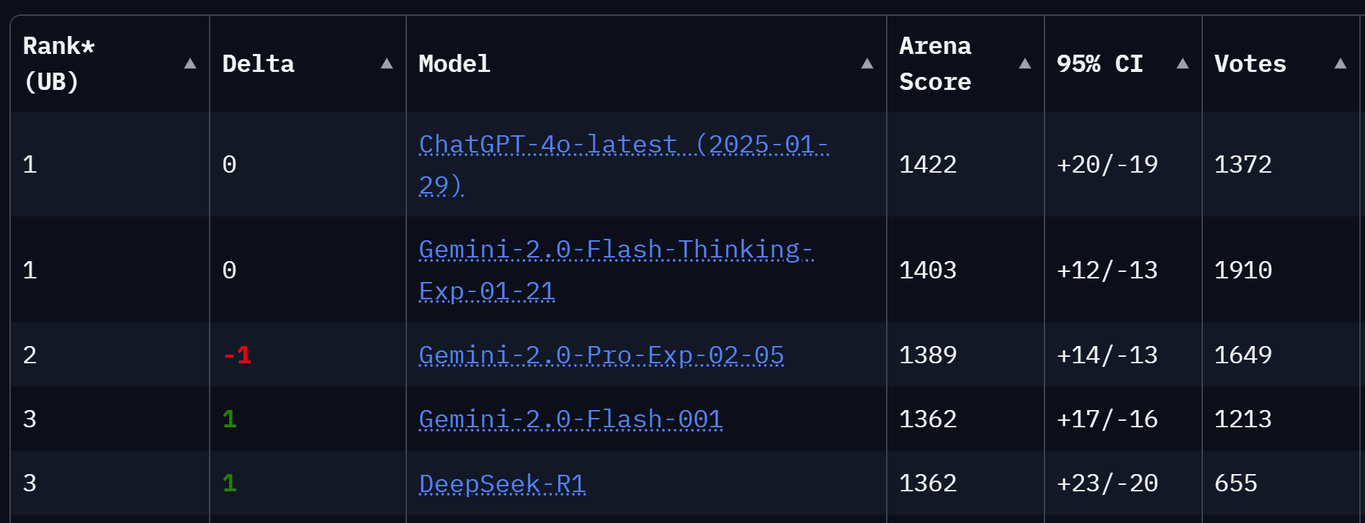Click the red -1 delta value

pyautogui.click(x=237, y=355)
